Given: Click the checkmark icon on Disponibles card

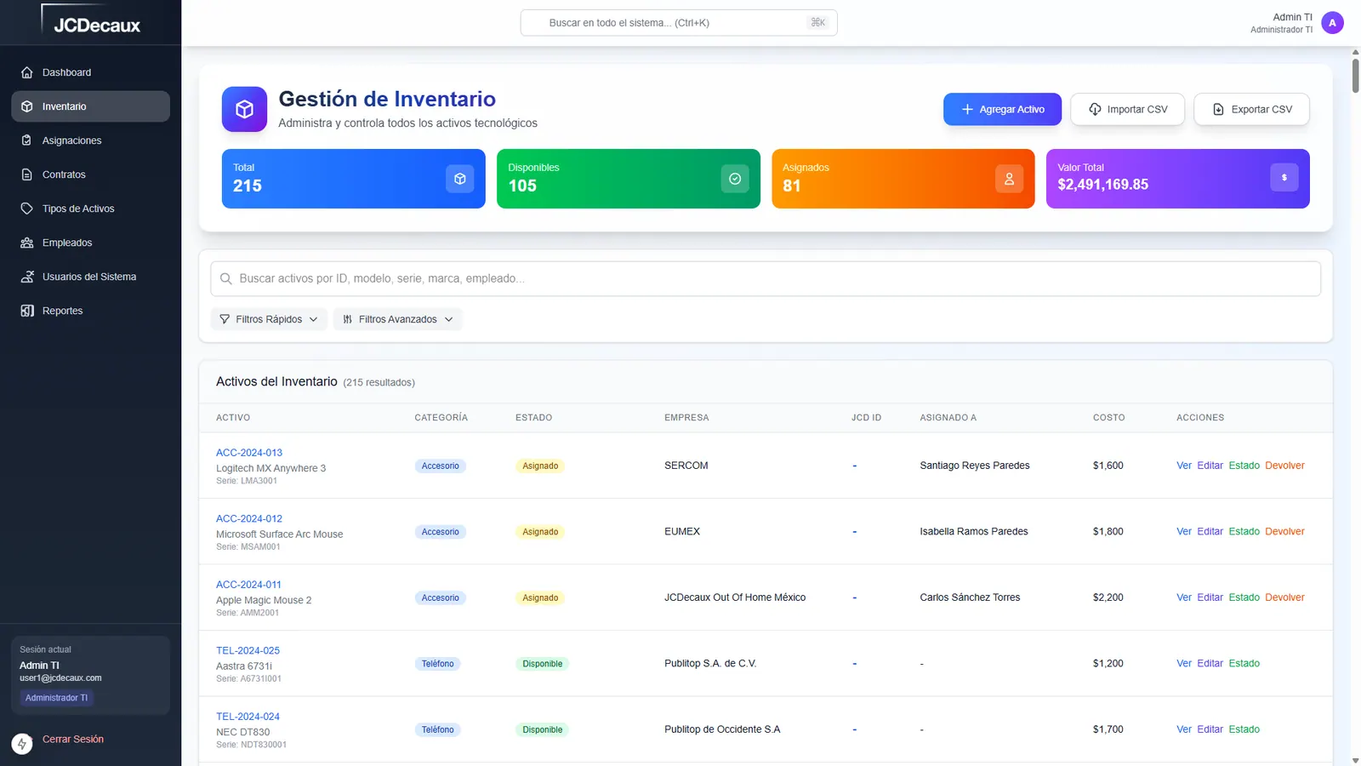Looking at the screenshot, I should [x=735, y=179].
